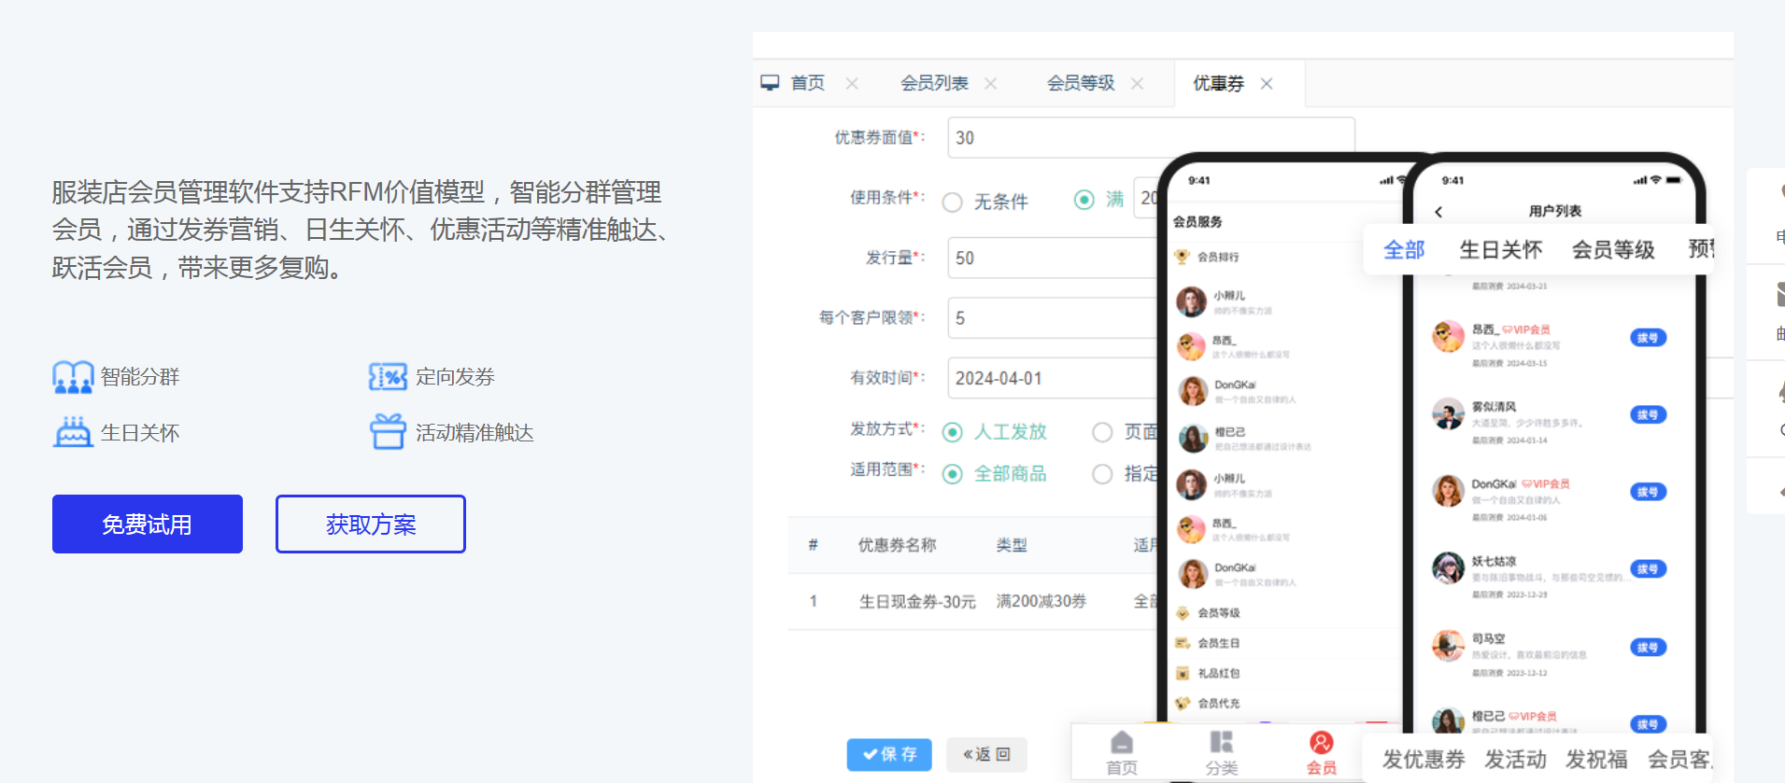Viewport: 1785px width, 783px height.
Task: Switch to the 会员列表 tab
Action: (934, 83)
